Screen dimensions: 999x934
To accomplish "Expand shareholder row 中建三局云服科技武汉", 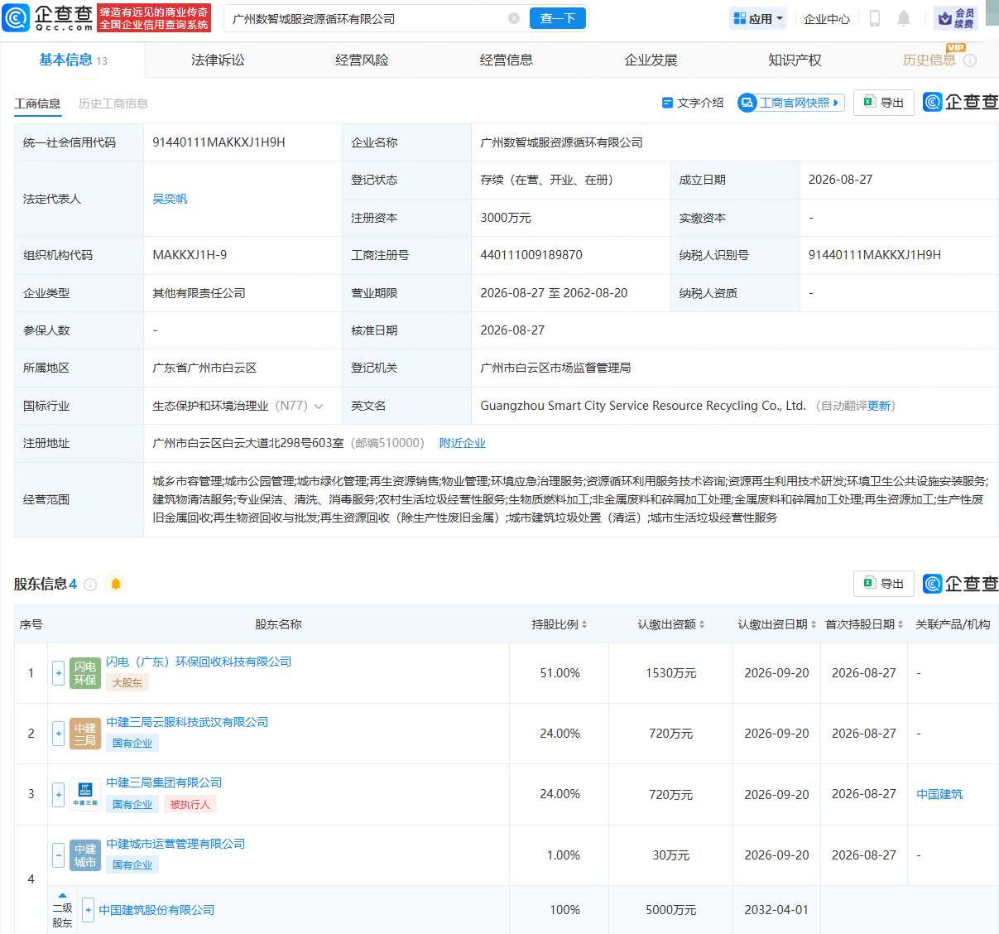I will pyautogui.click(x=58, y=734).
